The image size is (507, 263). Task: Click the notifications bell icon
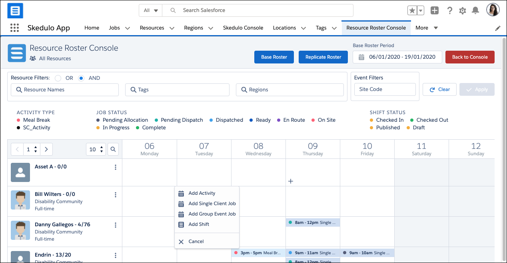[x=475, y=11]
